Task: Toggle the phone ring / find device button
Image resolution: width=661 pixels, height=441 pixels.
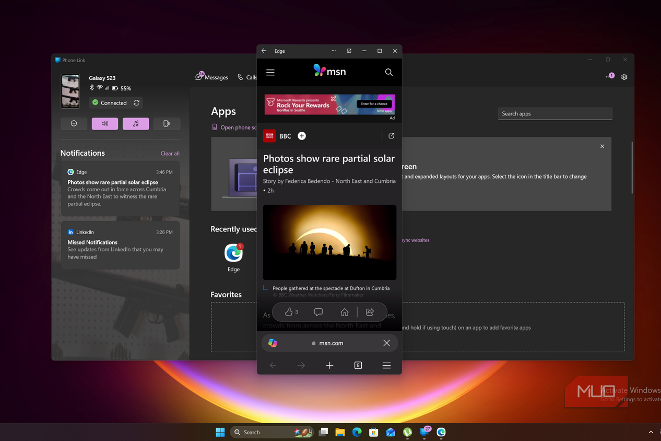Action: [167, 123]
